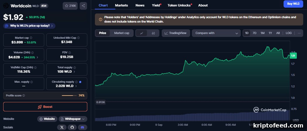Set chart range to 1D
Viewport: 307px width, 131px height.
[x=247, y=33]
